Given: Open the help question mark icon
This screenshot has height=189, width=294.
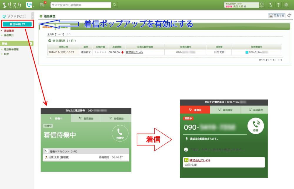Looking at the screenshot, I should click(278, 5).
